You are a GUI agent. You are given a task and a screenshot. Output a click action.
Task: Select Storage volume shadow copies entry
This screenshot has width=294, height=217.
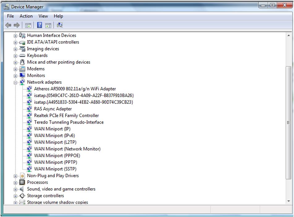58,202
